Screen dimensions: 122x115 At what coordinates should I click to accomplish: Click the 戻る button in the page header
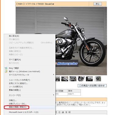coord(98,4)
